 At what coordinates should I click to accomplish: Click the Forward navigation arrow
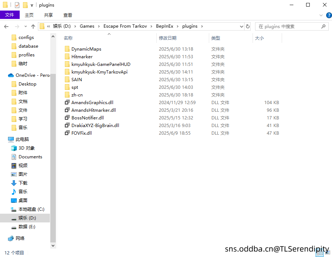[x=17, y=27]
